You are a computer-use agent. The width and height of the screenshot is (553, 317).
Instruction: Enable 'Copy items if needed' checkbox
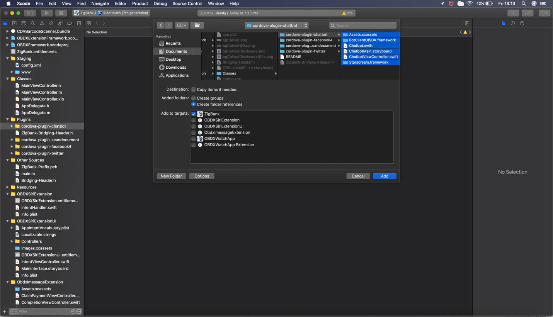click(194, 90)
